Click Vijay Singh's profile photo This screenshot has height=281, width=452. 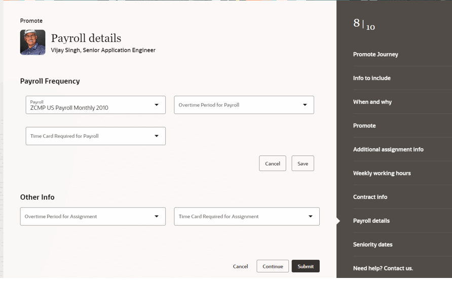pos(32,43)
